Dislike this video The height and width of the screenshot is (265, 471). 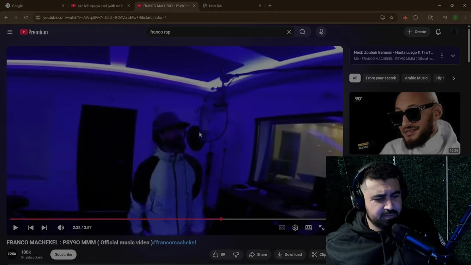(236, 254)
